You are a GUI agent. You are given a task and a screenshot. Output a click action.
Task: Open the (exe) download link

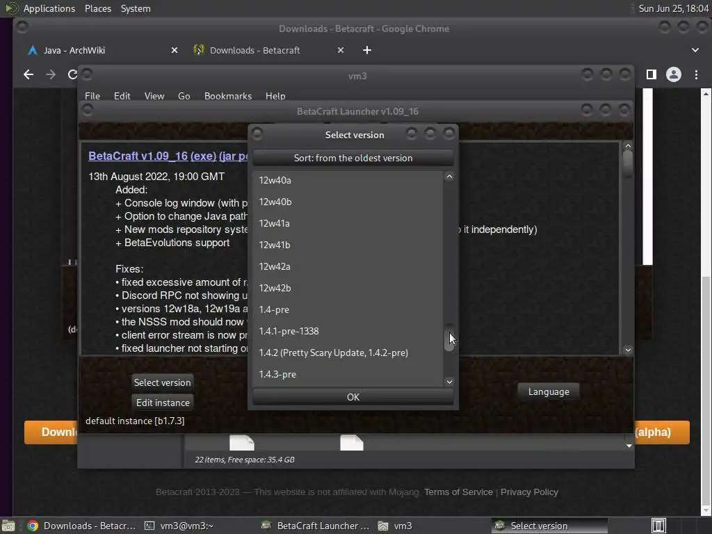point(203,156)
